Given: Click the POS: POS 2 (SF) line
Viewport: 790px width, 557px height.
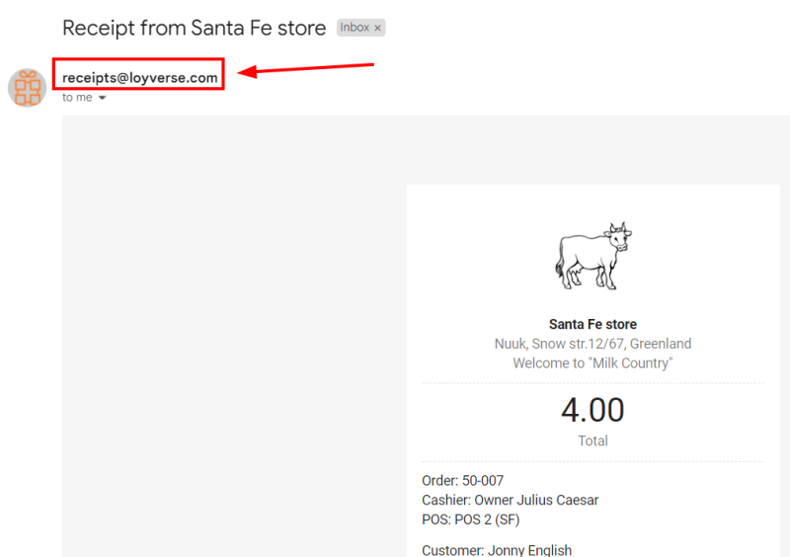Looking at the screenshot, I should pyautogui.click(x=471, y=519).
